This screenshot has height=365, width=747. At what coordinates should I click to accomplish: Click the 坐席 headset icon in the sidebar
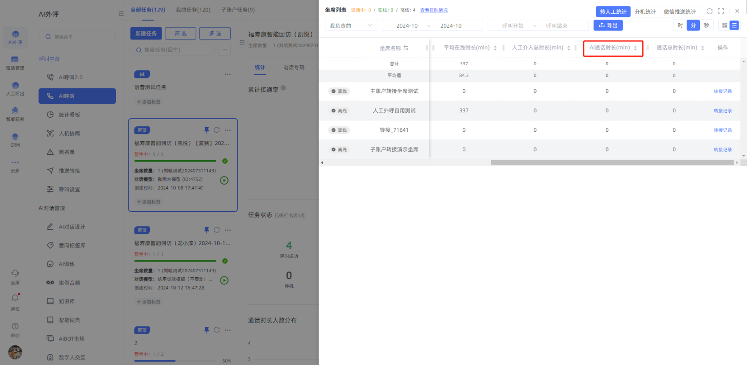(15, 273)
